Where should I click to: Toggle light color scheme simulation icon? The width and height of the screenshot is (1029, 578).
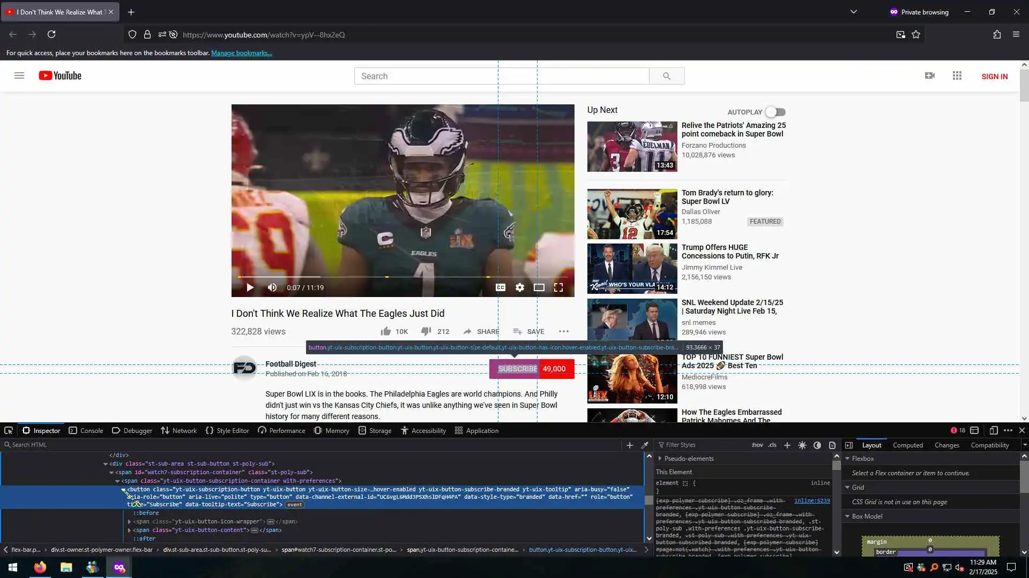[802, 445]
